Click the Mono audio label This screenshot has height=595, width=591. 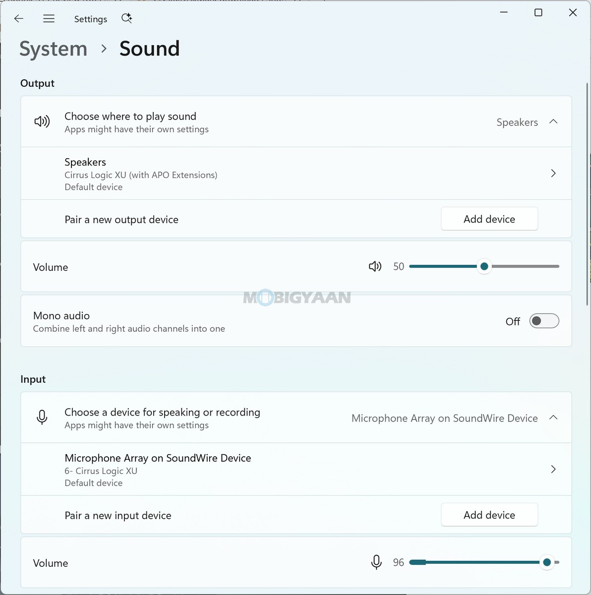(61, 316)
